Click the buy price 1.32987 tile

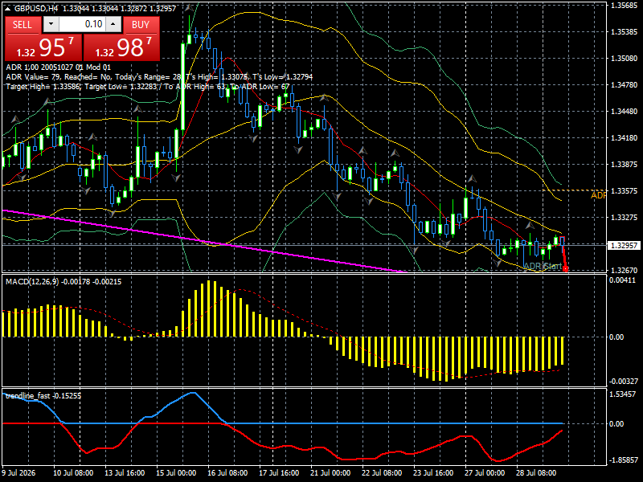coord(121,47)
